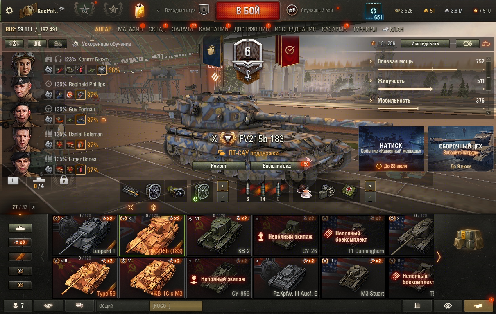Open the notifications megaphone icon

coord(478,306)
